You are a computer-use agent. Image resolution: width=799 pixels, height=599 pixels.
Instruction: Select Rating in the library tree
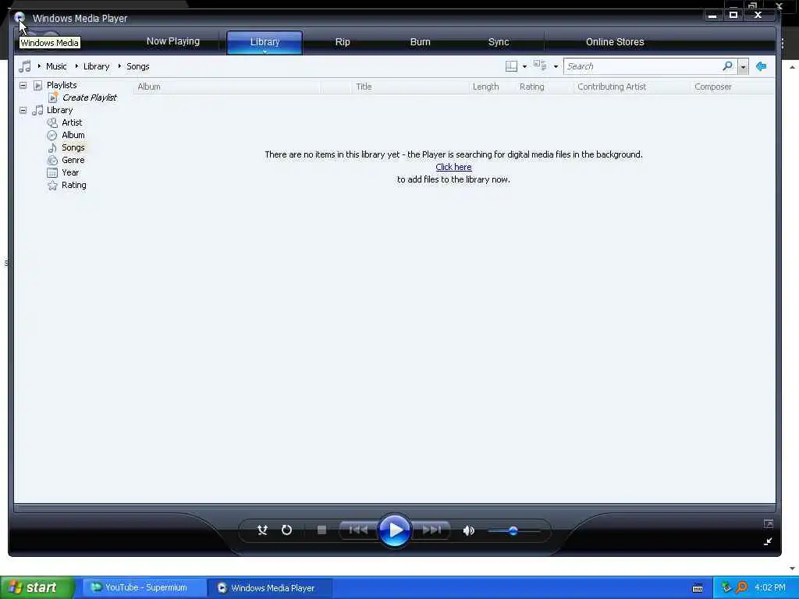tap(74, 185)
